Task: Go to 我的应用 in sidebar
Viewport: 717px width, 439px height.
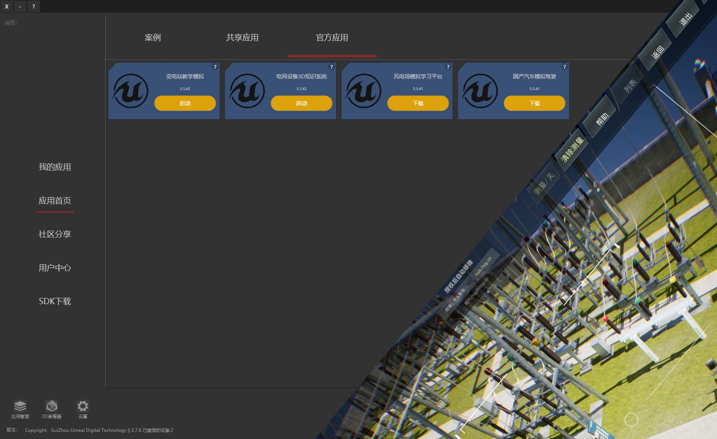Action: [55, 167]
